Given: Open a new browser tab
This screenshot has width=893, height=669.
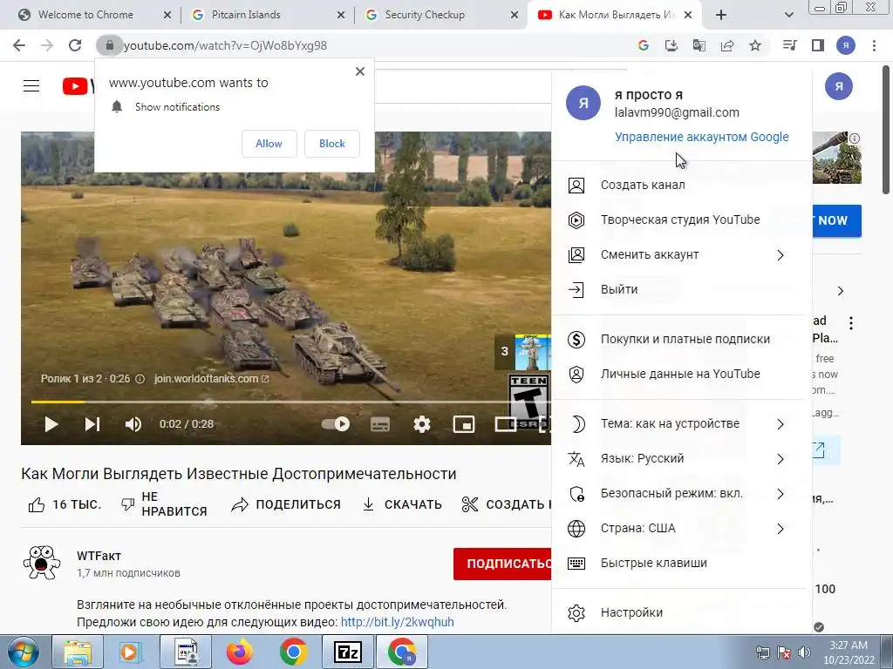Looking at the screenshot, I should pos(721,16).
